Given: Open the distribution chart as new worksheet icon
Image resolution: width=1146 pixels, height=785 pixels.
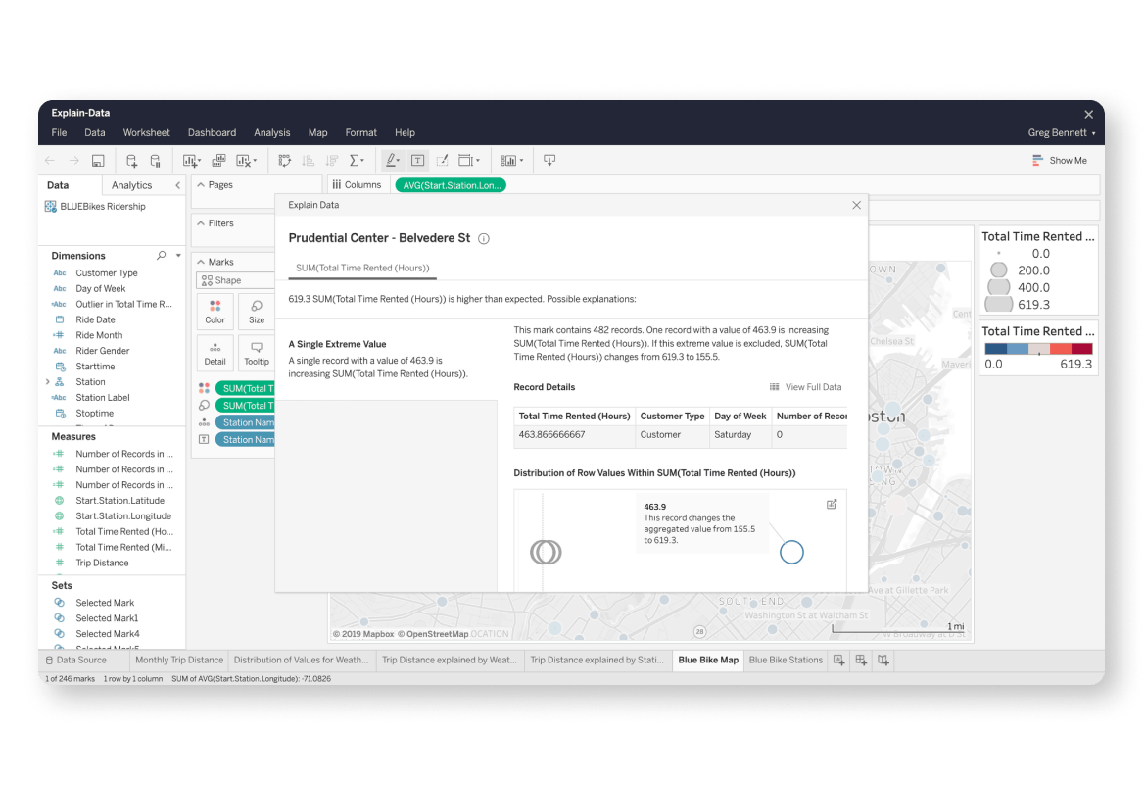Looking at the screenshot, I should pyautogui.click(x=832, y=504).
